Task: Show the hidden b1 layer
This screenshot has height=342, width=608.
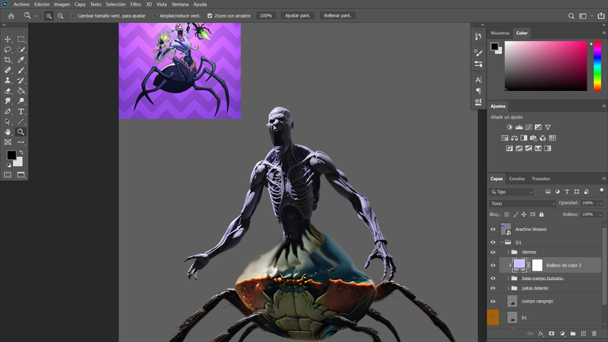Action: [493, 317]
